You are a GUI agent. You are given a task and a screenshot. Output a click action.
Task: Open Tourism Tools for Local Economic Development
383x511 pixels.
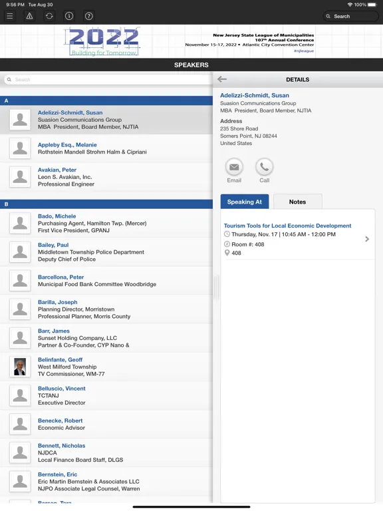(x=287, y=226)
